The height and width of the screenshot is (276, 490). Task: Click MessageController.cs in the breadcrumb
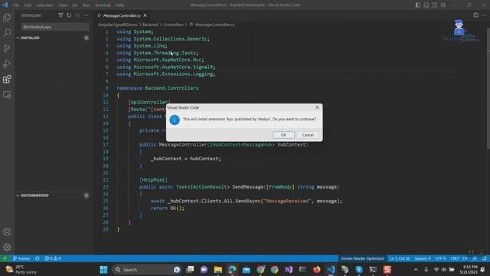click(214, 25)
